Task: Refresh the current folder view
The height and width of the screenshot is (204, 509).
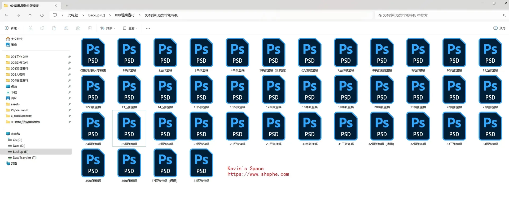Action: click(42, 15)
